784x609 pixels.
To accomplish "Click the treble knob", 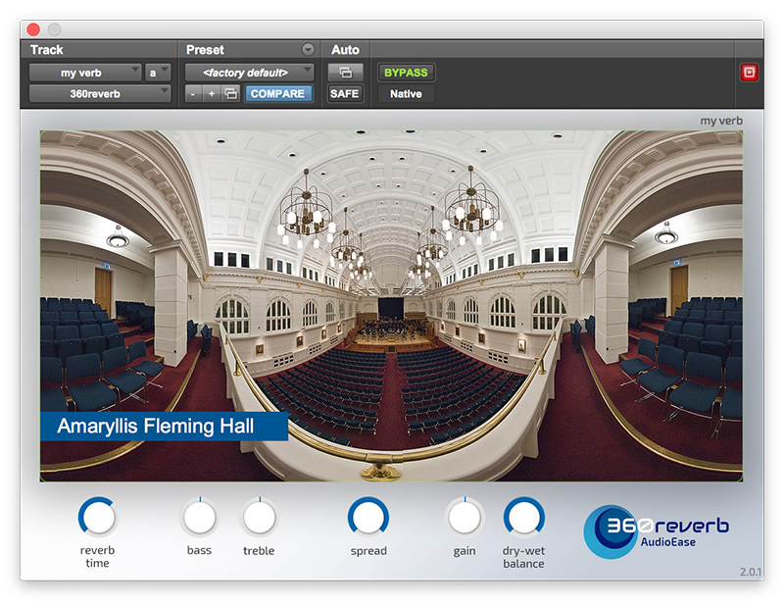I will [259, 517].
